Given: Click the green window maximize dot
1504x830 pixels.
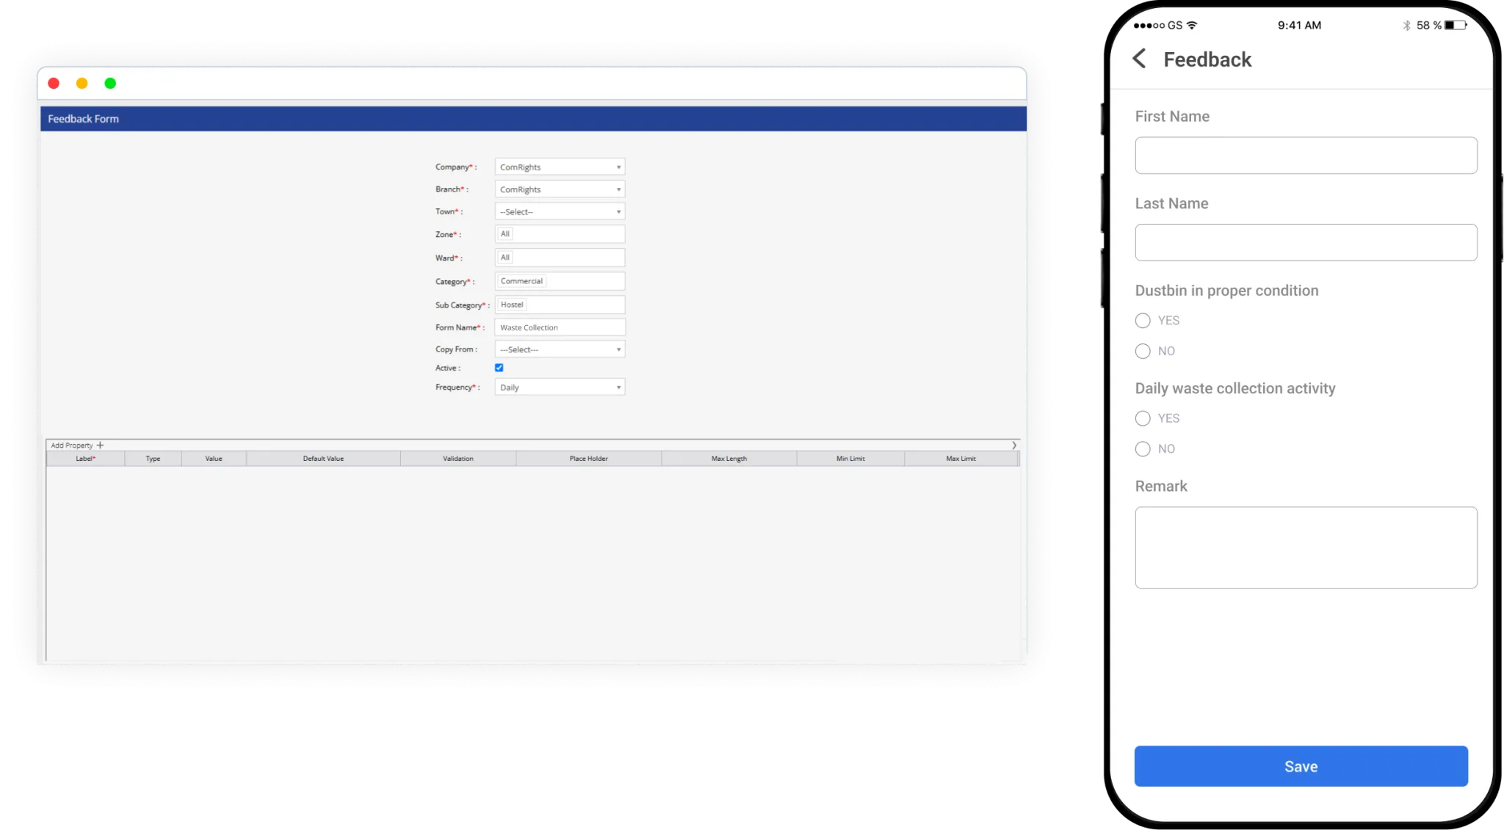Looking at the screenshot, I should (x=110, y=84).
